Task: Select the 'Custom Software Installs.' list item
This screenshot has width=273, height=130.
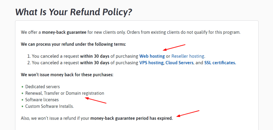Action: click(50, 106)
